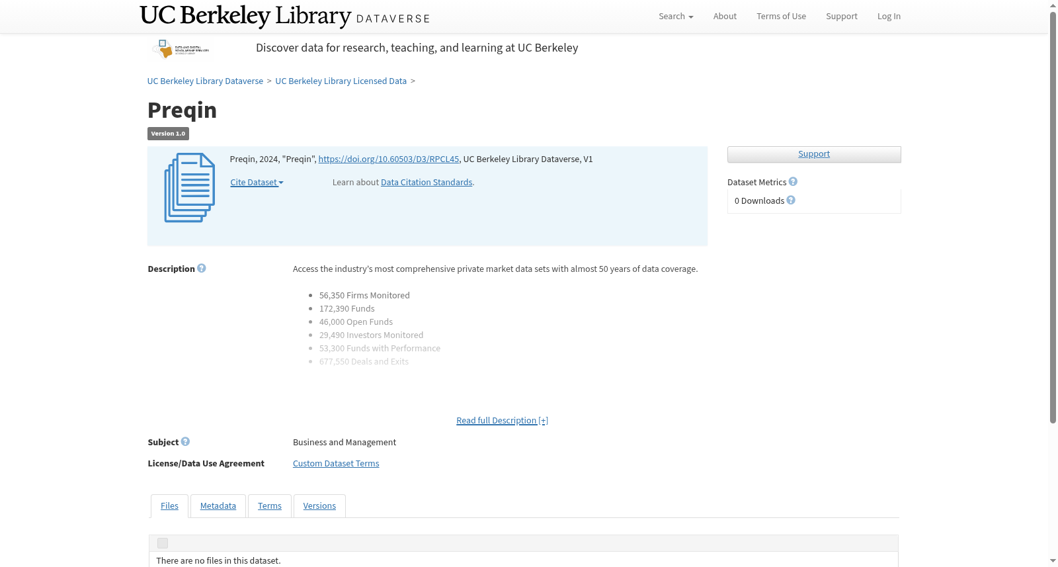Click the scrollbar down arrow
Image resolution: width=1058 pixels, height=567 pixels.
pyautogui.click(x=1053, y=561)
